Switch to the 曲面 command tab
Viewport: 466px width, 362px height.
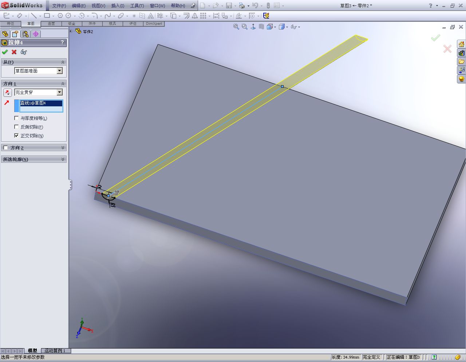(51, 24)
